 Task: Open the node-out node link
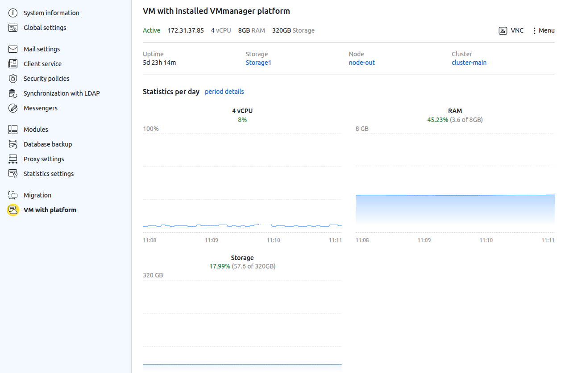(362, 63)
